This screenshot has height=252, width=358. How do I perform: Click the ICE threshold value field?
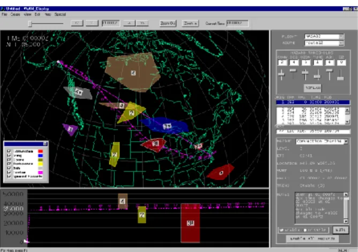coord(294,63)
